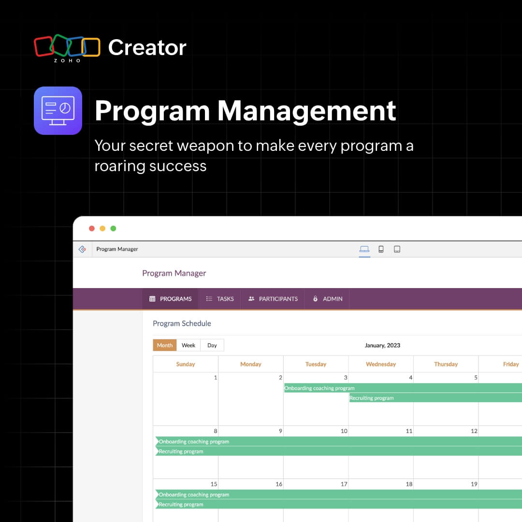Click the back navigation icon beside Program Manager
The height and width of the screenshot is (522, 522).
(82, 249)
